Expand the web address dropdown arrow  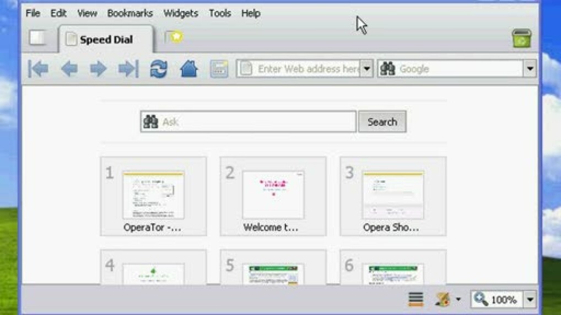pyautogui.click(x=366, y=69)
